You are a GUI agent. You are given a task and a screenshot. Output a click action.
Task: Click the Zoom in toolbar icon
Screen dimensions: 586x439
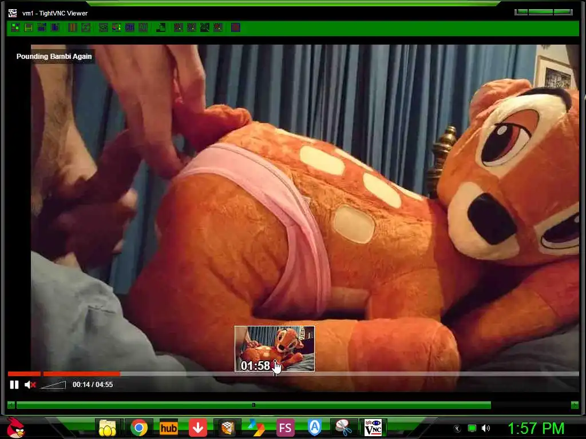[x=179, y=27]
